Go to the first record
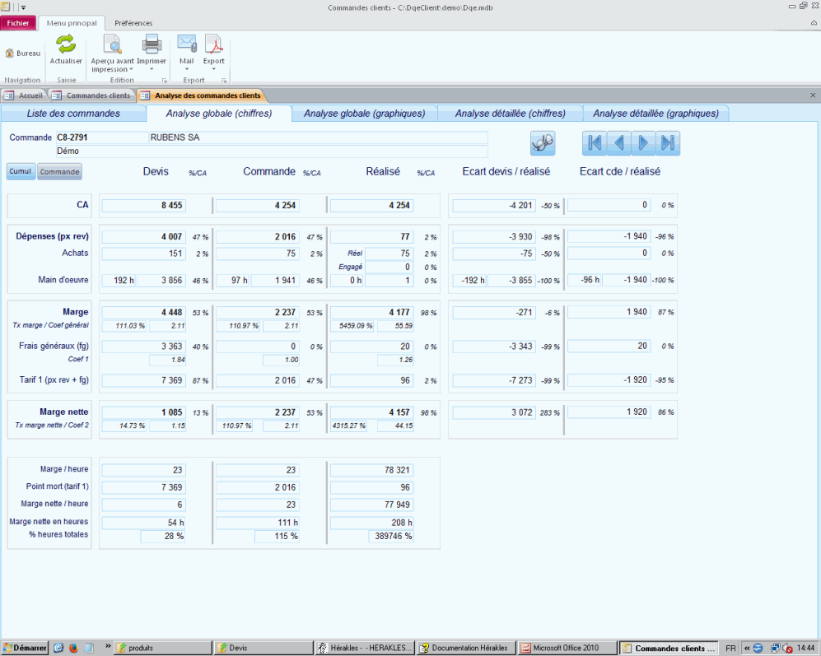Image resolution: width=821 pixels, height=656 pixels. (594, 142)
